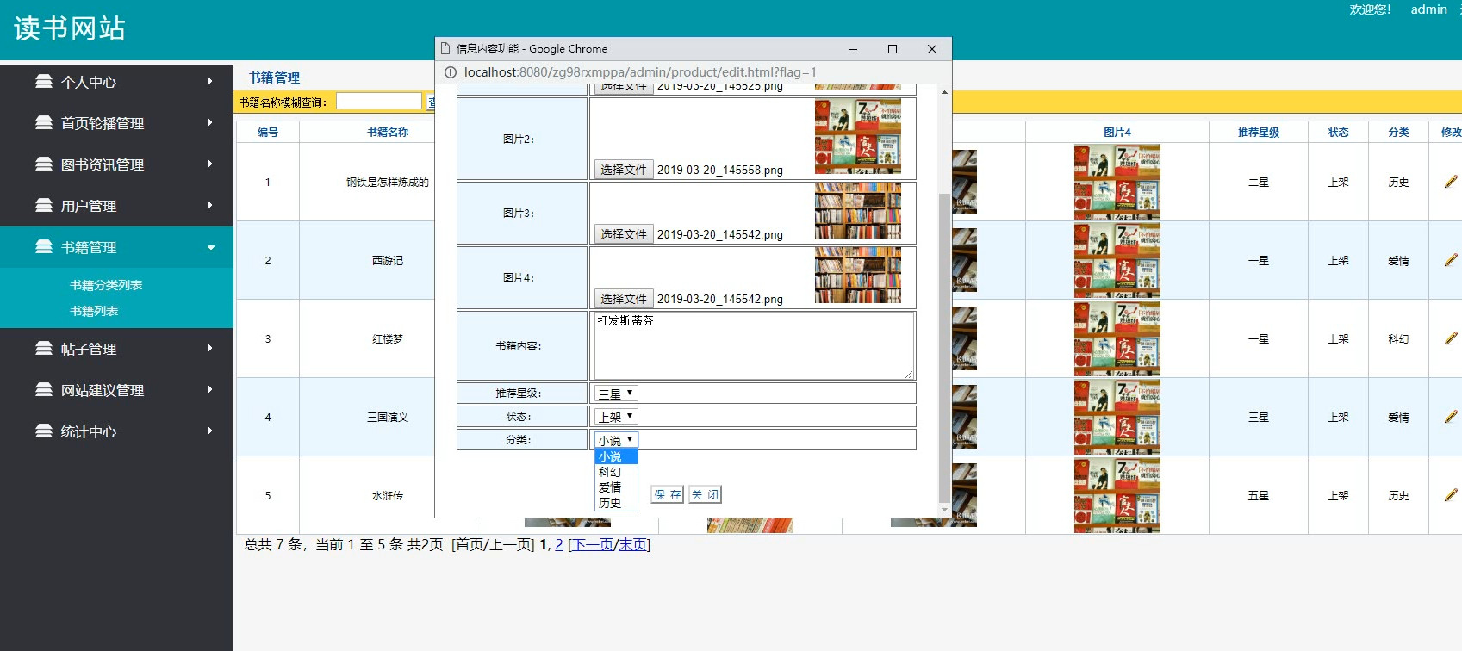Click the 分类 dropdown showing 小说
This screenshot has height=651, width=1462.
click(x=616, y=440)
